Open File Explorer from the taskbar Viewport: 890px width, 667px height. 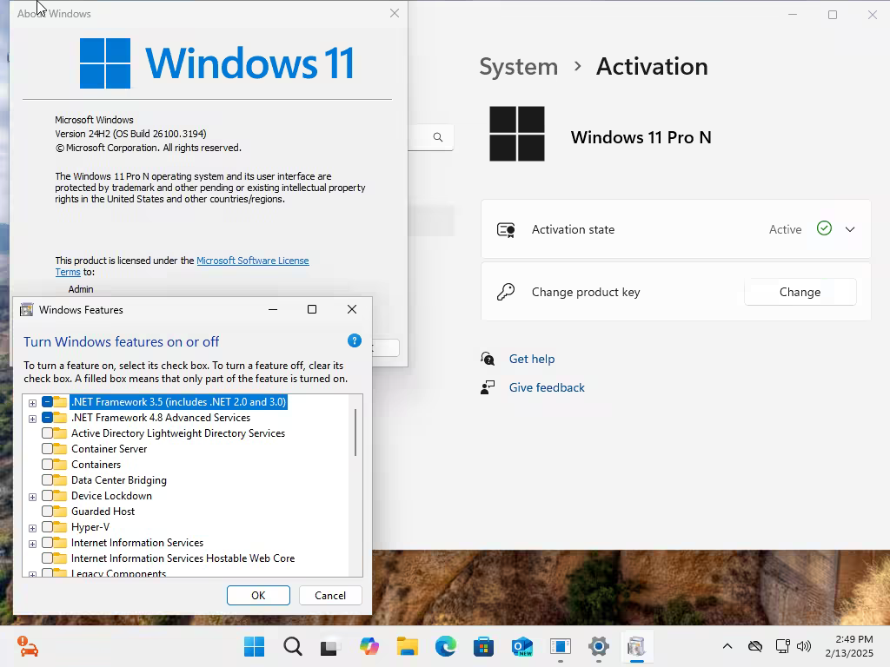(x=407, y=646)
